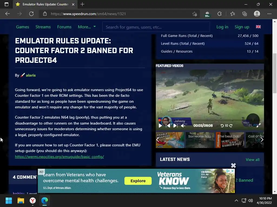Screen dimensions: 277x207
Task: Open the browser Extensions puzzle icon
Action: (219, 14)
